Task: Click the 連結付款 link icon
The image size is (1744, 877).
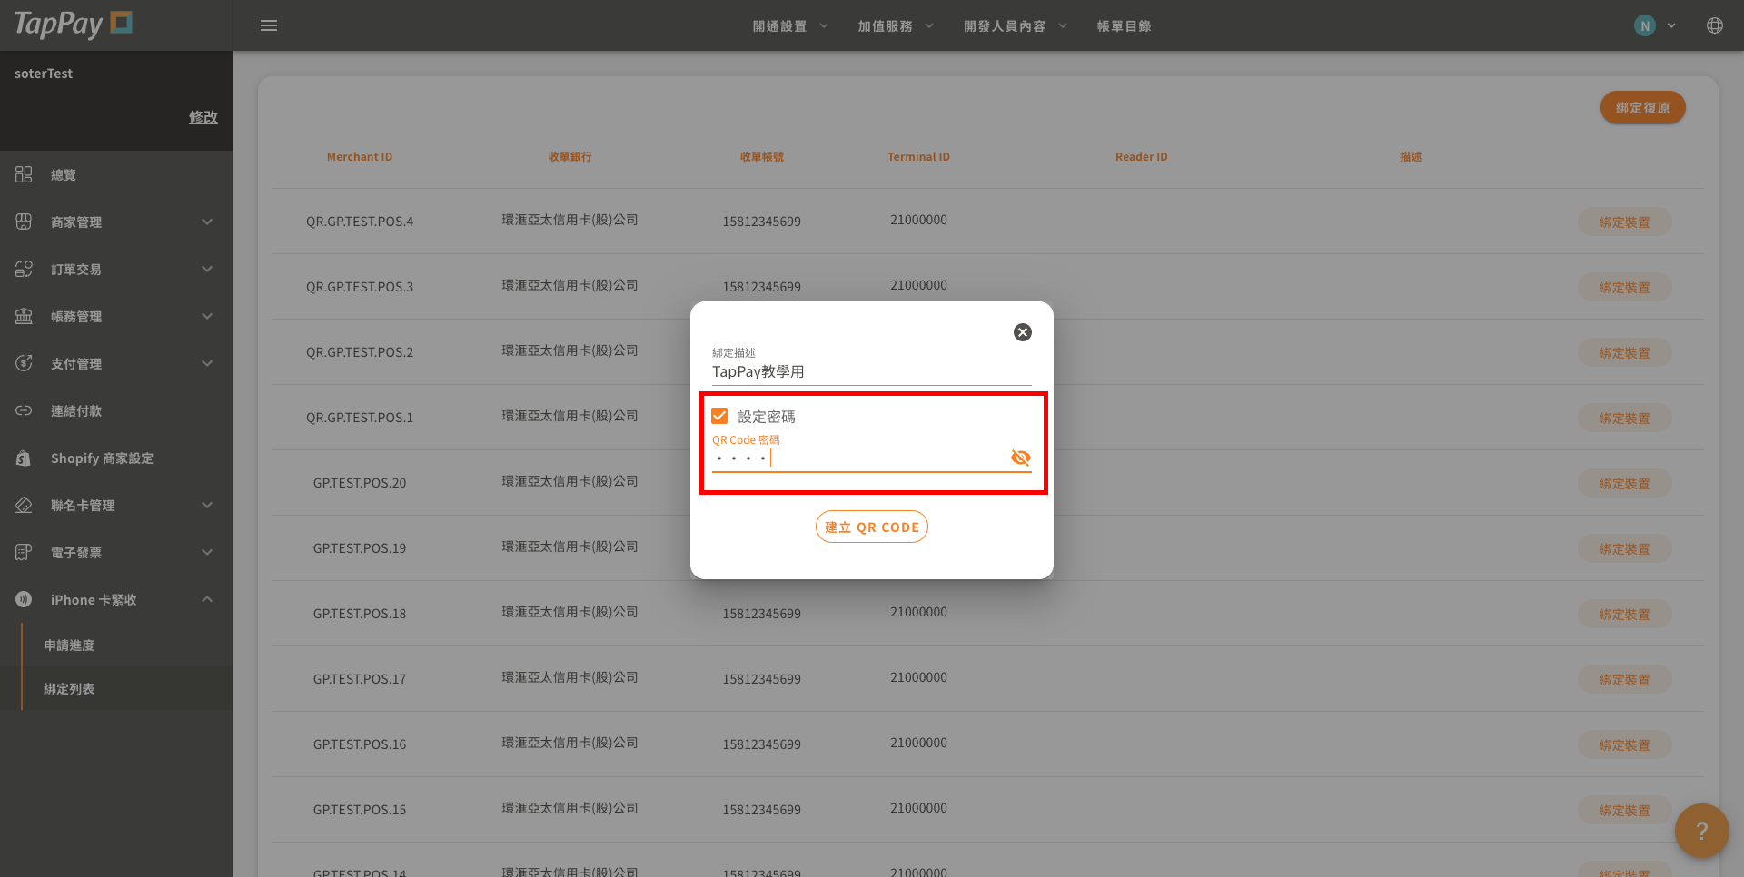Action: coord(24,410)
